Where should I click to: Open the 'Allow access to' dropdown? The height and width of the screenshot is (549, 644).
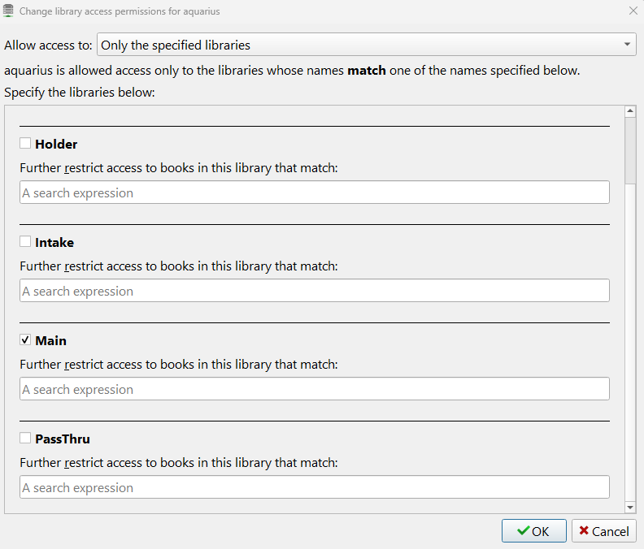[x=366, y=45]
